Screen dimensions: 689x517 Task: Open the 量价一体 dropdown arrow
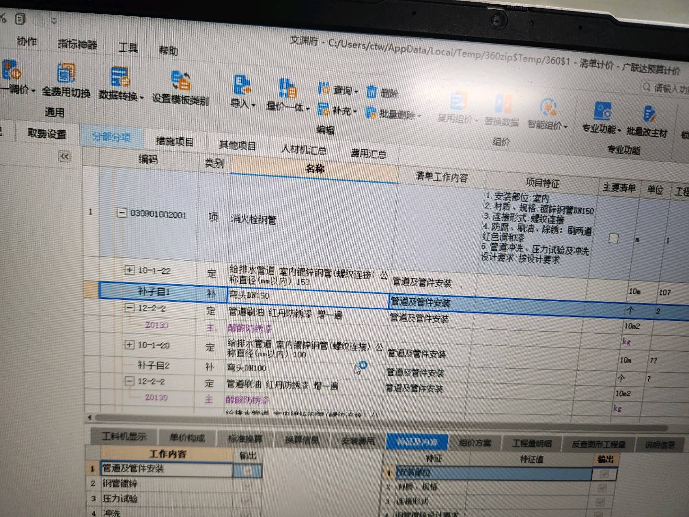click(x=307, y=109)
